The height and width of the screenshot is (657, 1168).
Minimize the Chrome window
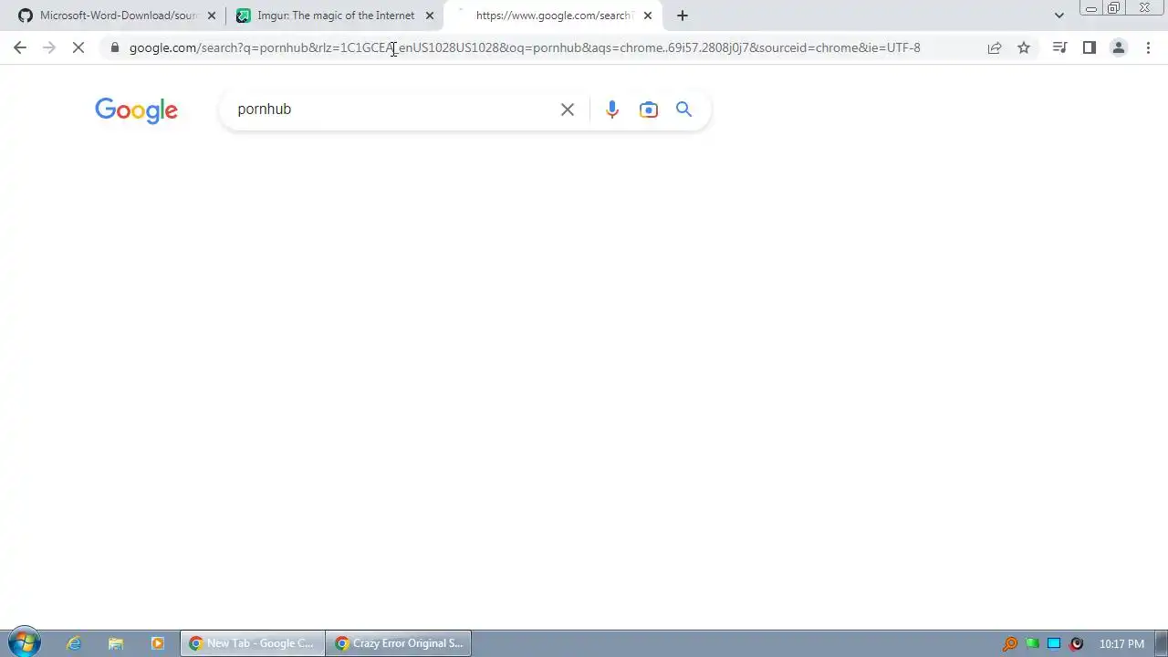(1090, 8)
